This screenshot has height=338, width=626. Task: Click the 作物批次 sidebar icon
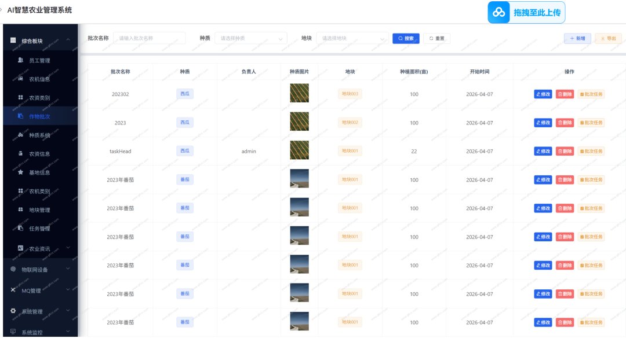click(x=20, y=116)
